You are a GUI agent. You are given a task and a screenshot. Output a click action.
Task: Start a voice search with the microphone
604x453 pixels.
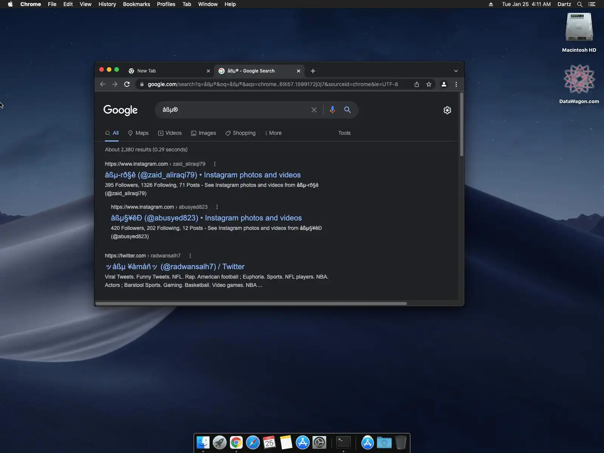pyautogui.click(x=332, y=110)
